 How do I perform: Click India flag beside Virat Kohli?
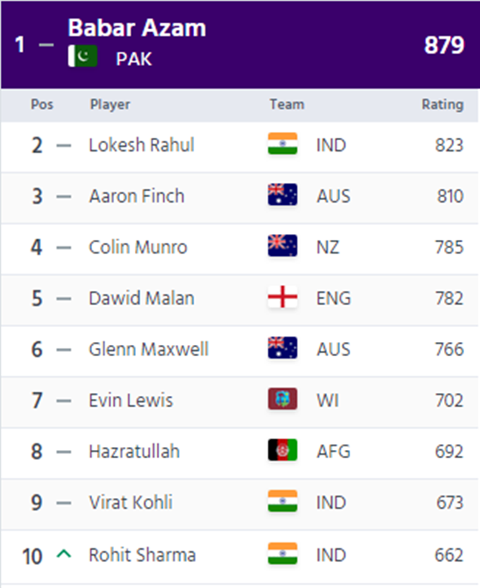coord(283,501)
